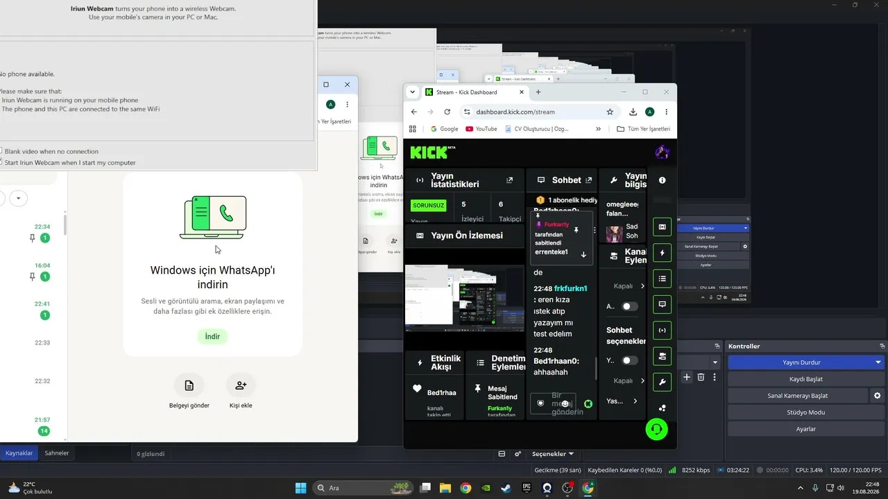Viewport: 888px width, 499px height.
Task: Click Kişi ekle button
Action: (241, 392)
